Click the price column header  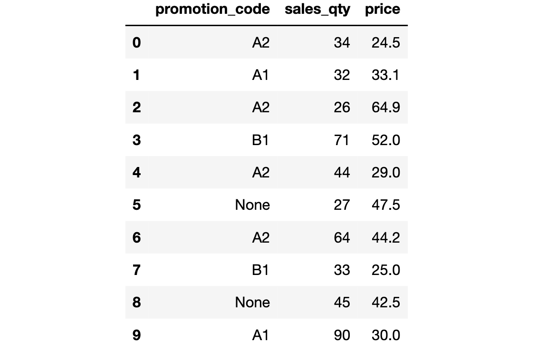382,10
